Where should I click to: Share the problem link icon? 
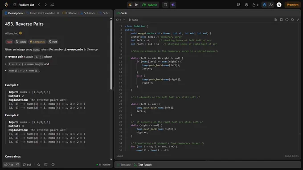tap(46, 165)
